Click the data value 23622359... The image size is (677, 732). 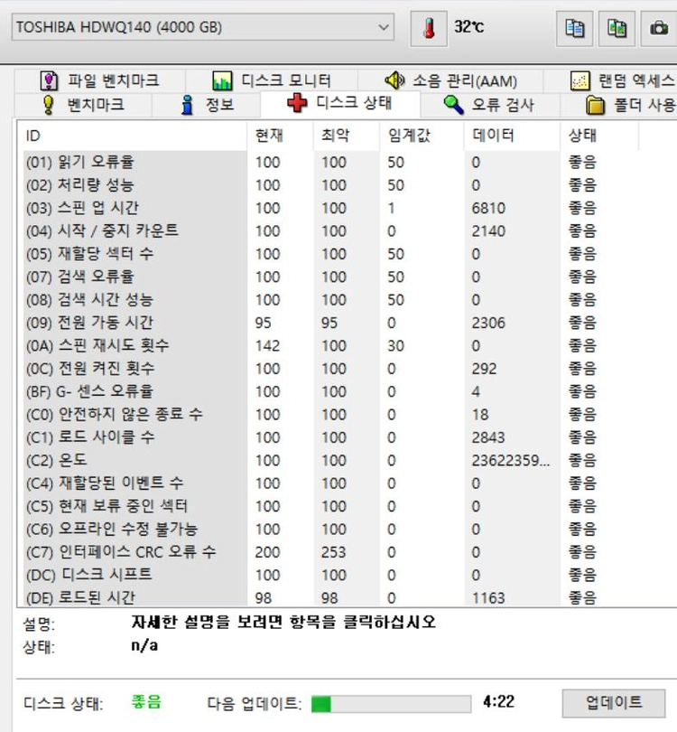511,461
